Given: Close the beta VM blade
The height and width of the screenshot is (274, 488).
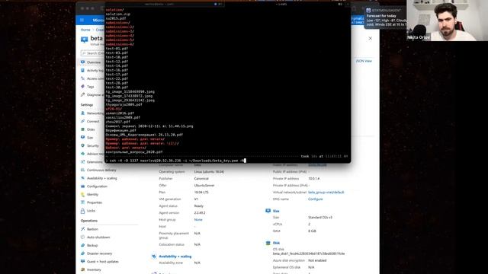Looking at the screenshot, I should 370,38.
